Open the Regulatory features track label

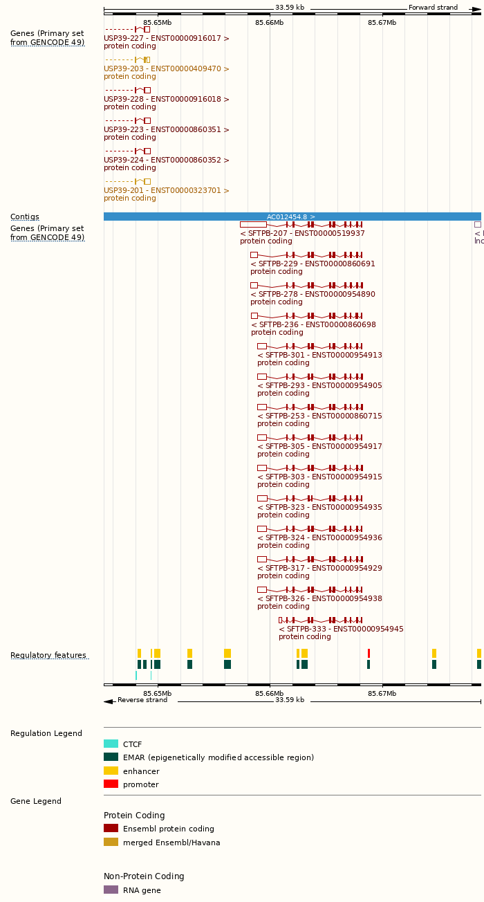point(48,656)
